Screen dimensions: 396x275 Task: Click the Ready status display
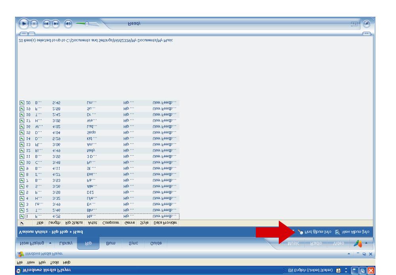point(134,24)
